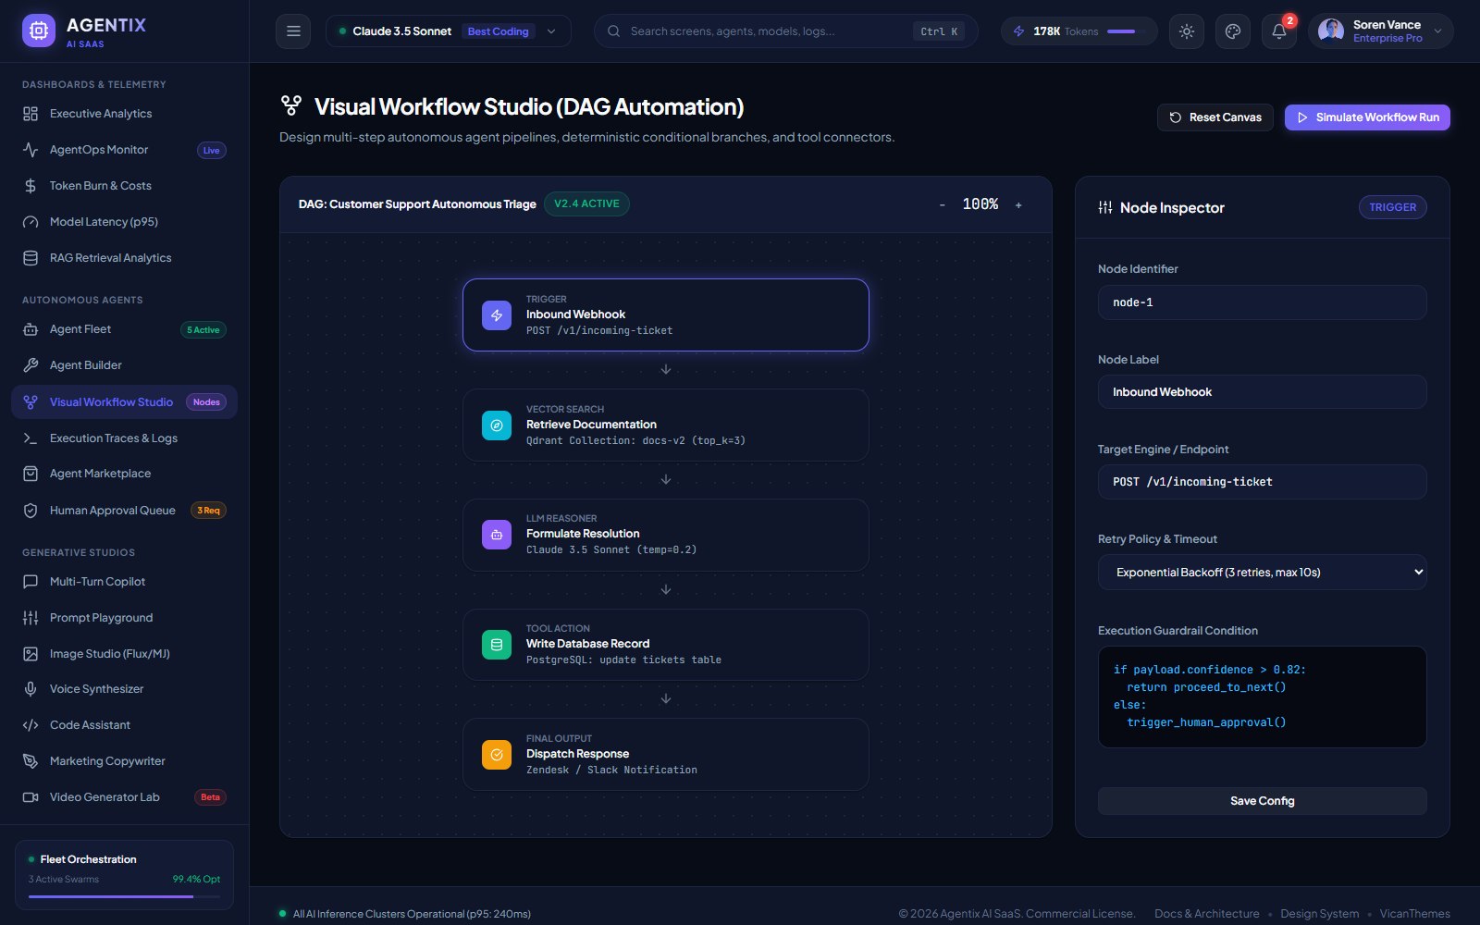The height and width of the screenshot is (925, 1480).
Task: Open Retry Policy & Timeout dropdown
Action: (x=1262, y=573)
